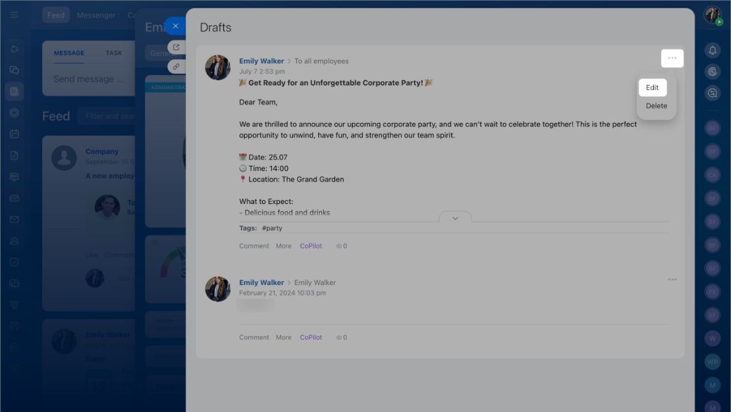Launch CoPilot on the corporate party draft
731x412 pixels.
coord(311,246)
